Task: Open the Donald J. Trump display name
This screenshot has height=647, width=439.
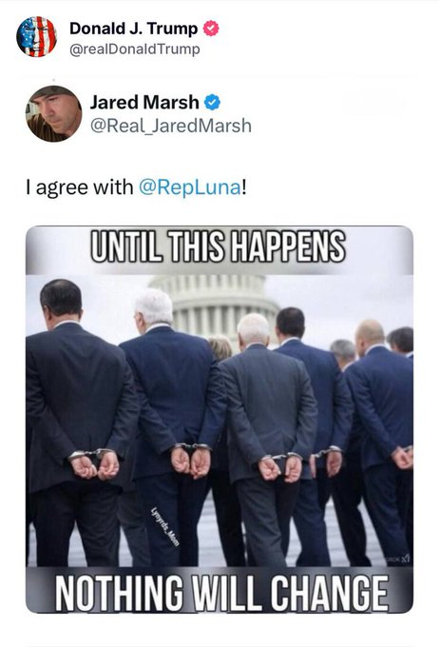Action: tap(134, 29)
